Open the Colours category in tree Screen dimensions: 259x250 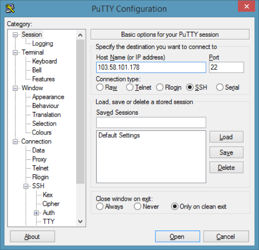pyautogui.click(x=42, y=132)
